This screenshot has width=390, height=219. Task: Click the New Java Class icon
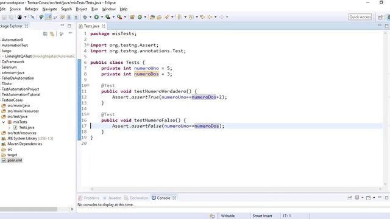point(140,17)
